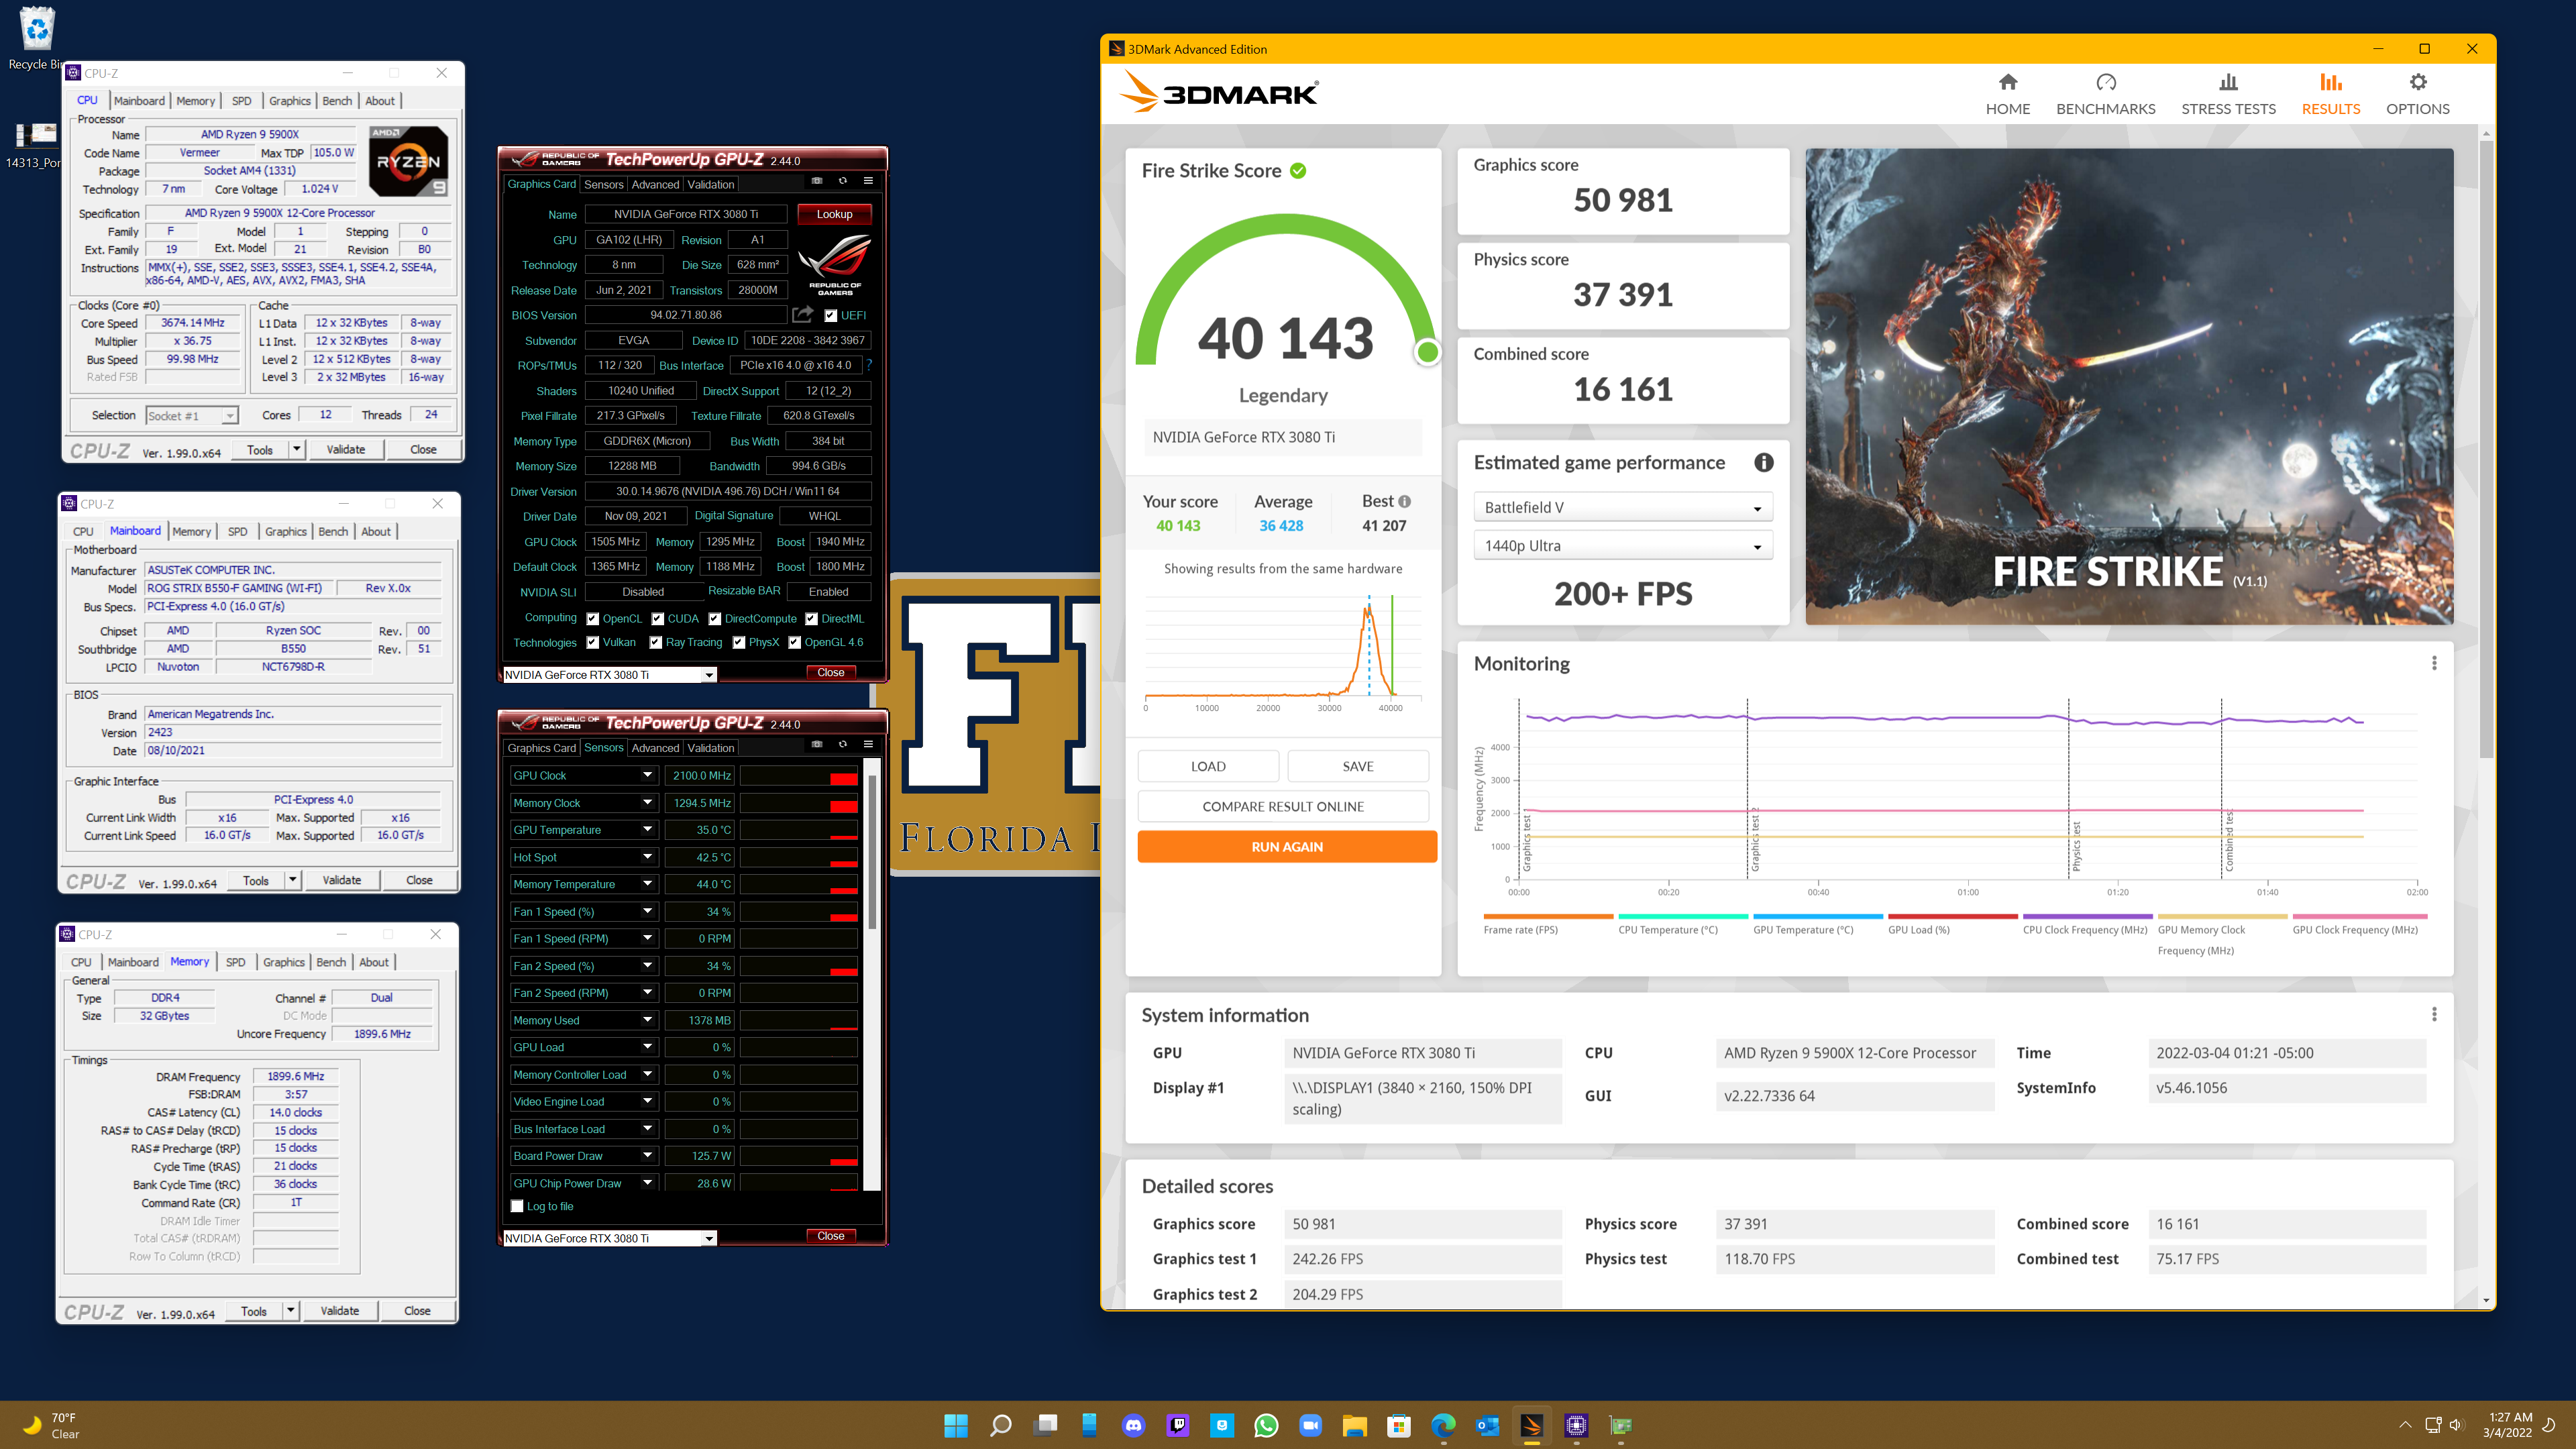This screenshot has height=1449, width=2576.
Task: Switch to the SPD tab in top CPU-Z window
Action: click(x=241, y=101)
